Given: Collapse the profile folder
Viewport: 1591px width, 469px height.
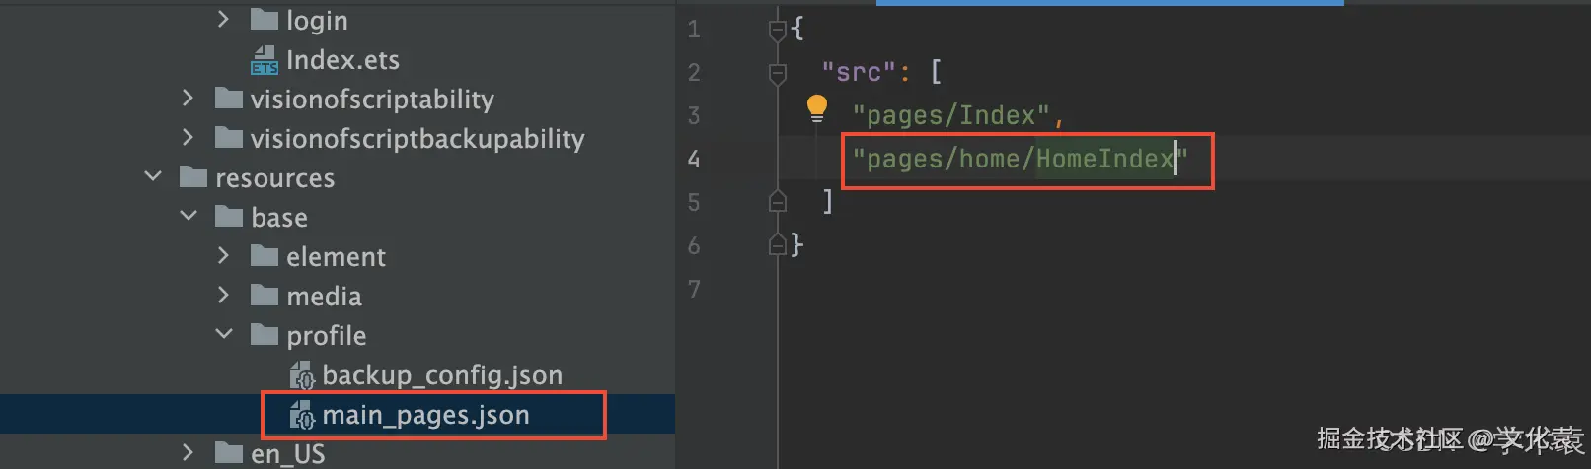Looking at the screenshot, I should pyautogui.click(x=224, y=335).
